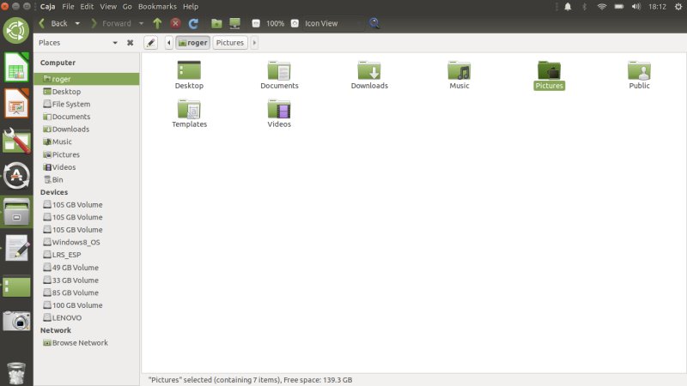The image size is (687, 386).
Task: Select the roger path bar button
Action: pyautogui.click(x=192, y=42)
